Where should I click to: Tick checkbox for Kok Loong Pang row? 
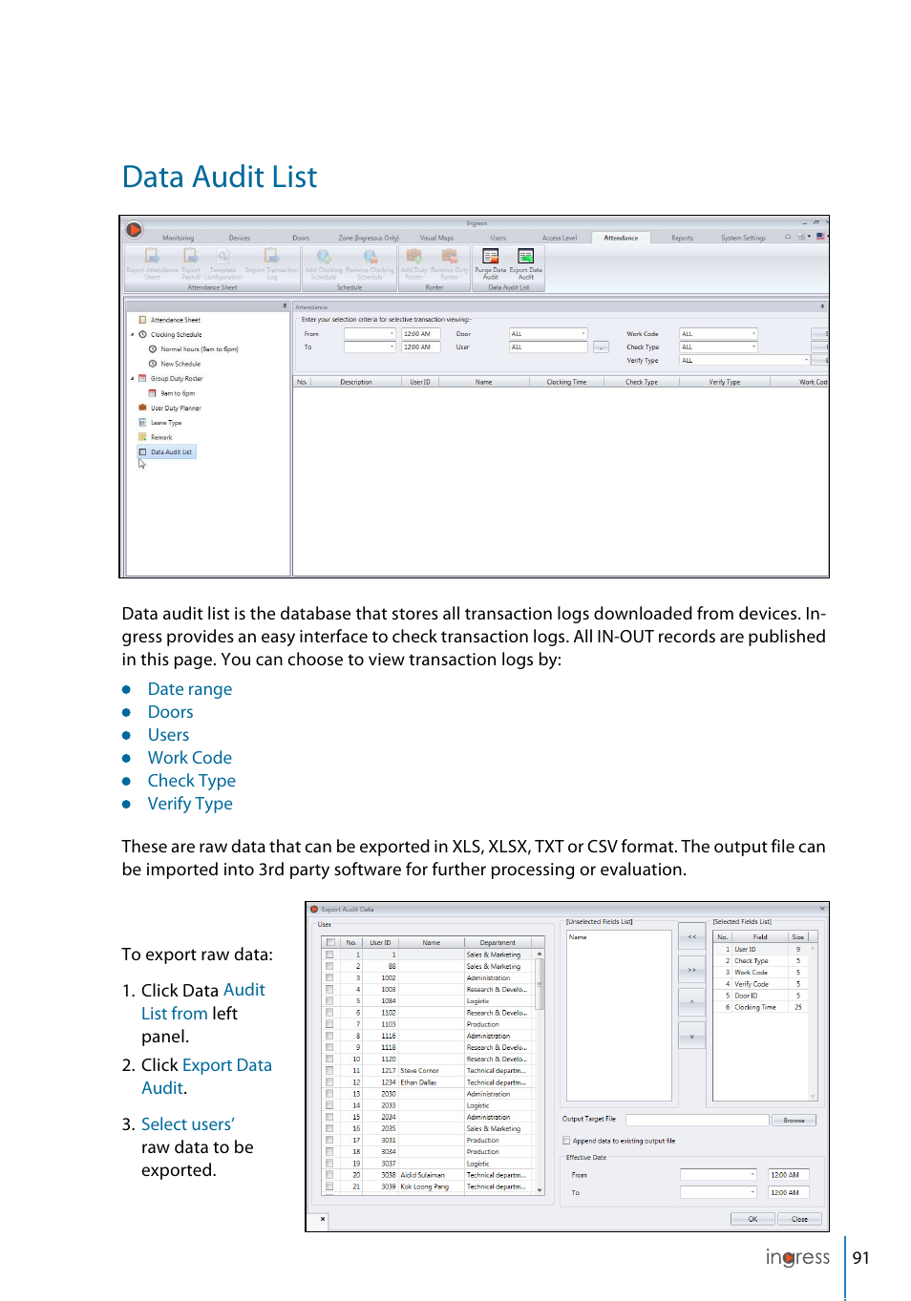click(329, 1186)
